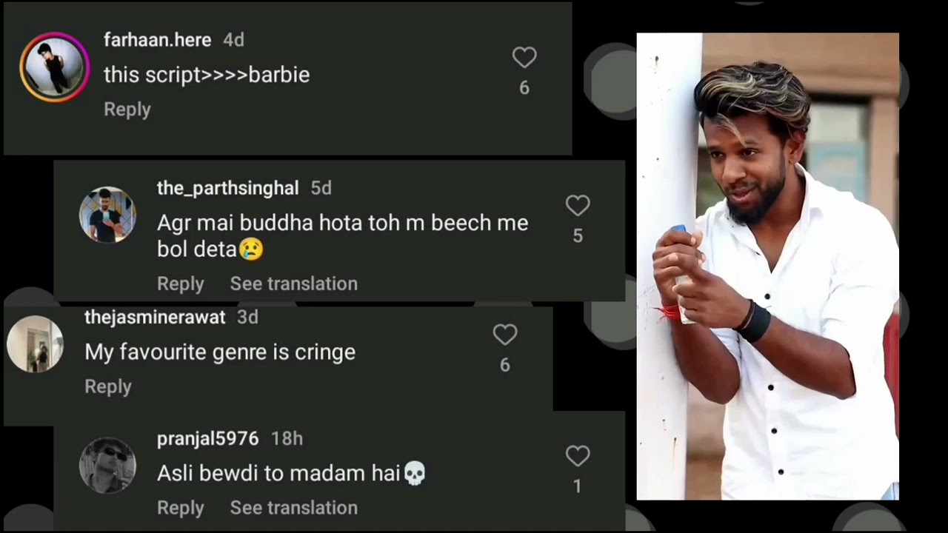The image size is (948, 533).
Task: Tap heart on thejasminerawat's comment
Action: point(505,335)
